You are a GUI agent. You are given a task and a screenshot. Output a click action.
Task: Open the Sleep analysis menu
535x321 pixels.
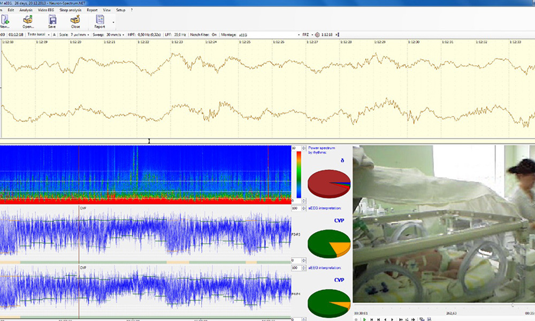[x=70, y=9]
